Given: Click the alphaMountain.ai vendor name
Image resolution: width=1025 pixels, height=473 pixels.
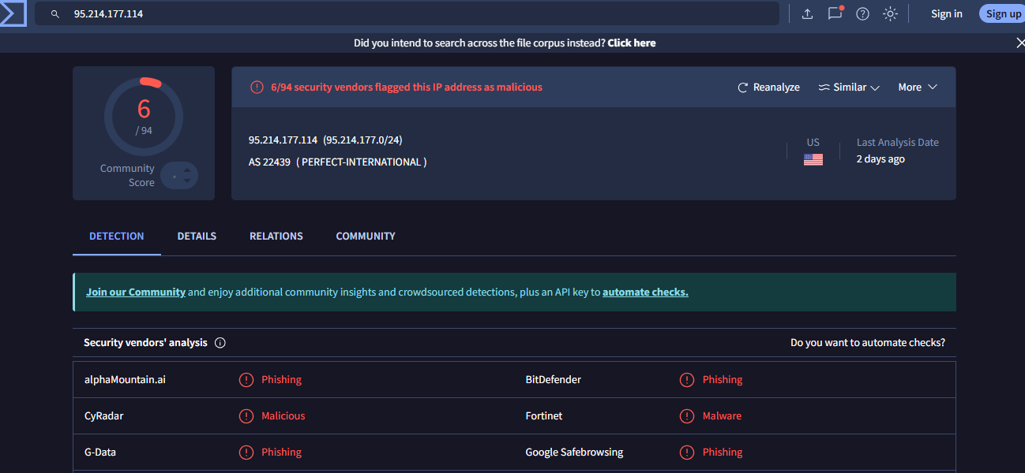Looking at the screenshot, I should pyautogui.click(x=125, y=380).
